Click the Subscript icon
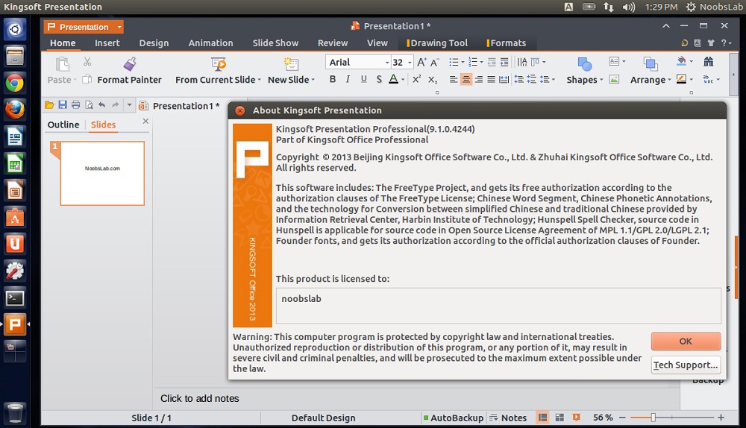746x428 pixels. 433,80
